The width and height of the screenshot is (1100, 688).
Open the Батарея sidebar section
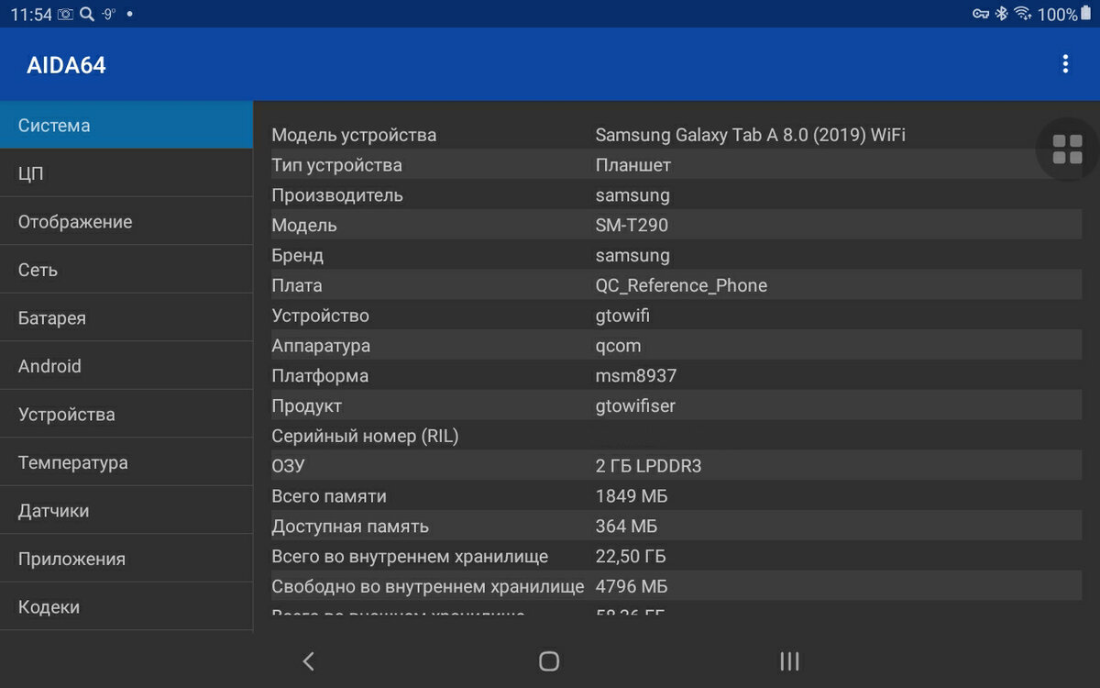pyautogui.click(x=126, y=318)
